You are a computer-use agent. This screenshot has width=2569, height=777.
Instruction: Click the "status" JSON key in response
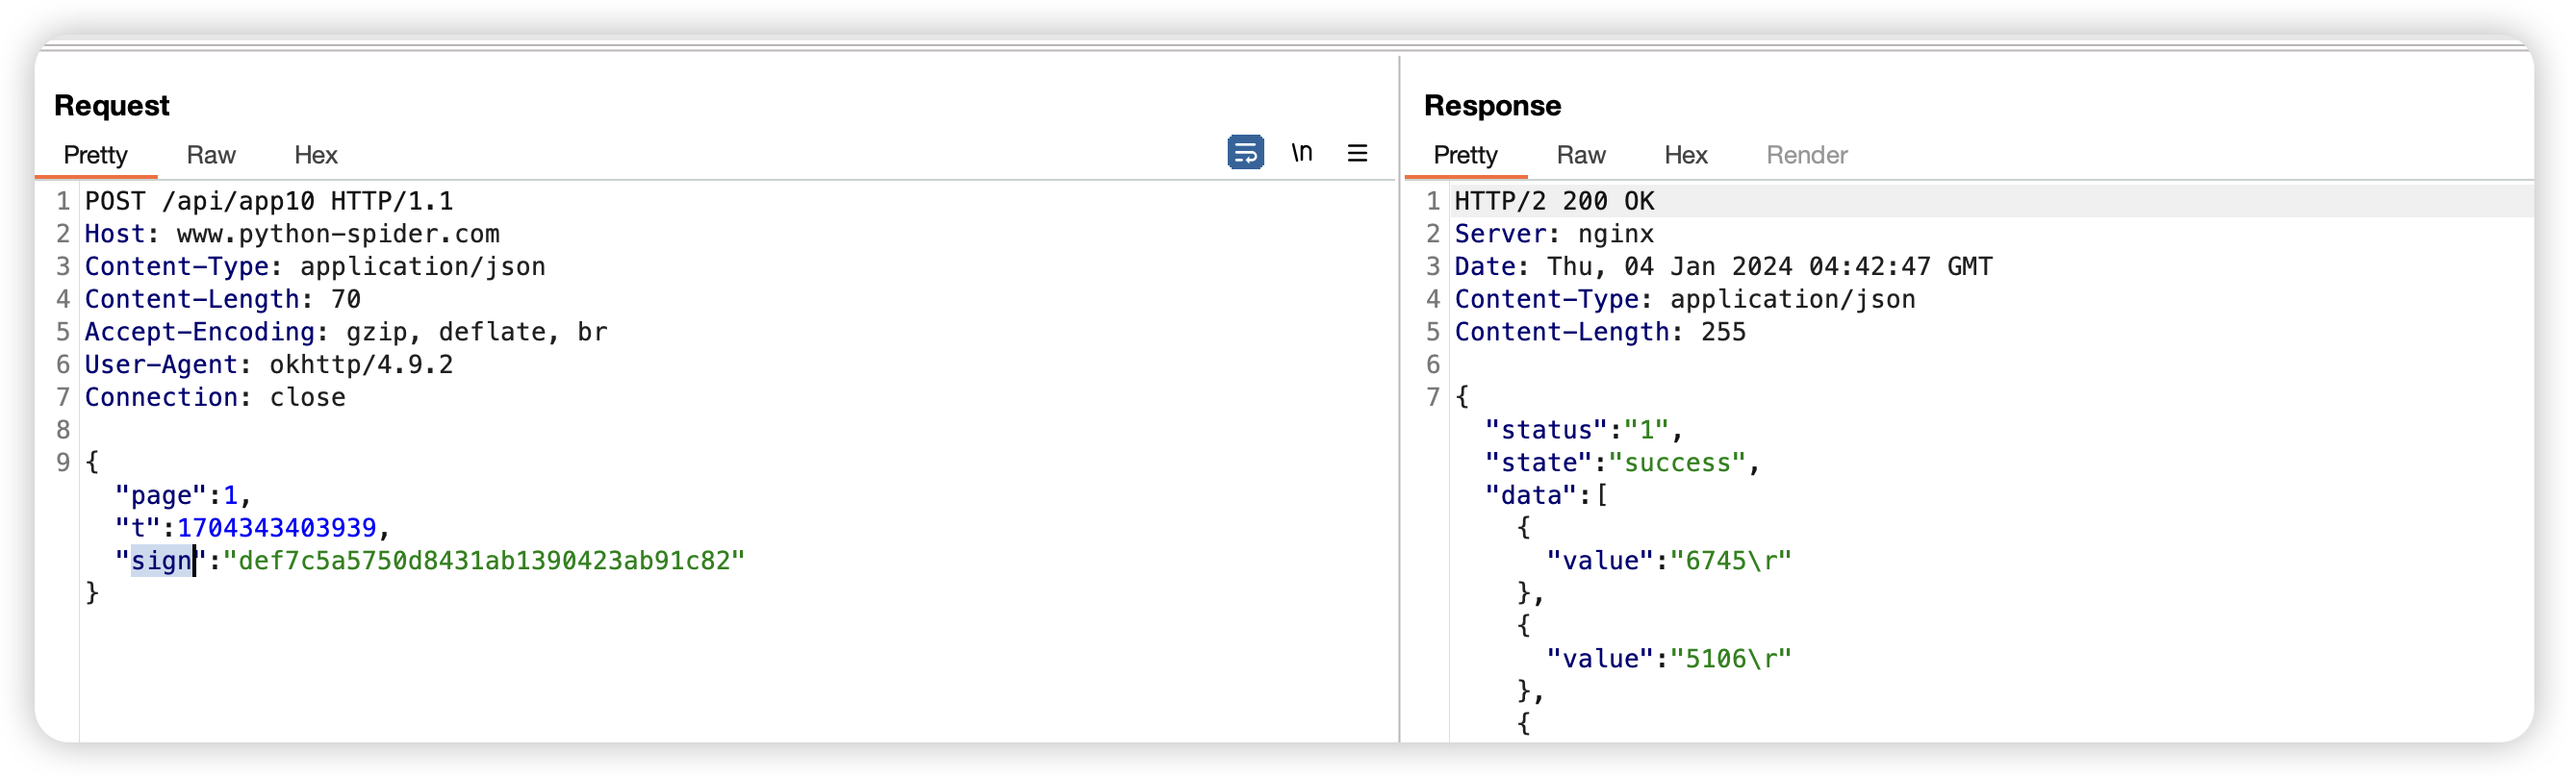(x=1546, y=431)
